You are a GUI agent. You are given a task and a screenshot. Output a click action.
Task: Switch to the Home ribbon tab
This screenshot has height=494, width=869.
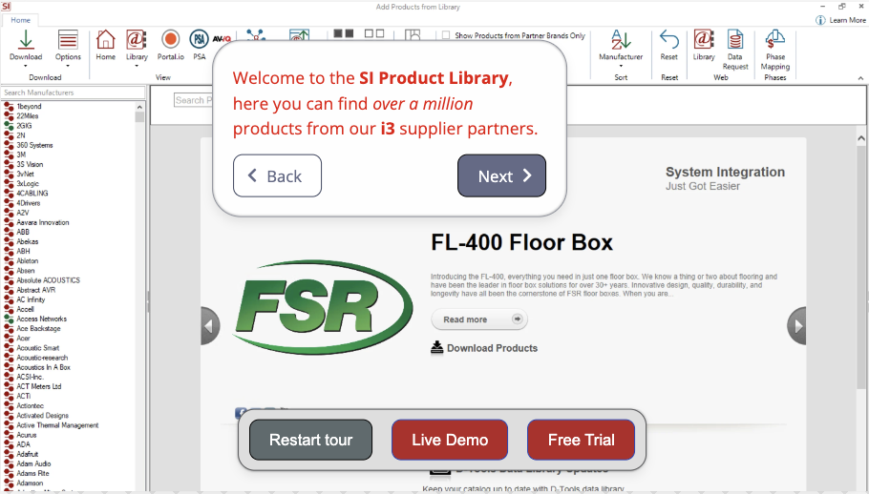pyautogui.click(x=20, y=20)
